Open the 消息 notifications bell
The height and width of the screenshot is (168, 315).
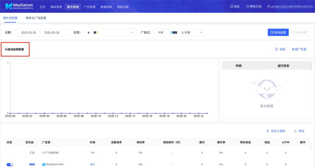point(235,6)
